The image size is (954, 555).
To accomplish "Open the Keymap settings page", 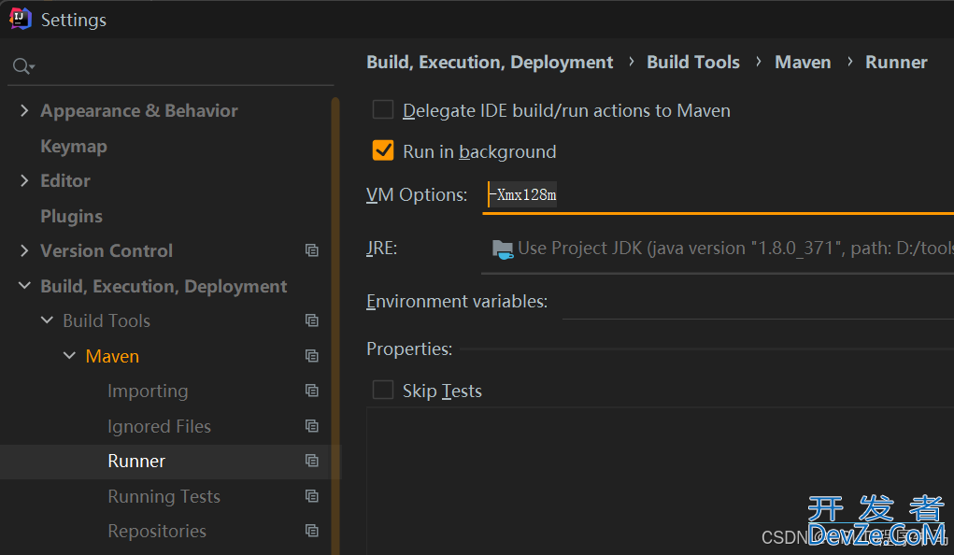I will [74, 146].
